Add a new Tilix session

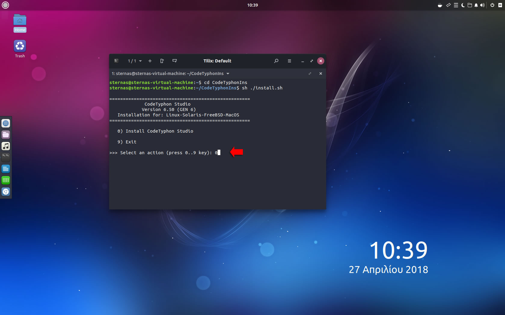tap(150, 61)
